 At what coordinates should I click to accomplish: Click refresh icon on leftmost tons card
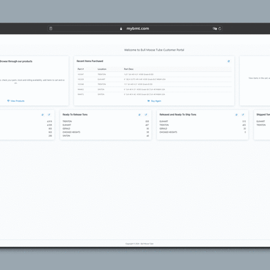click(43, 115)
